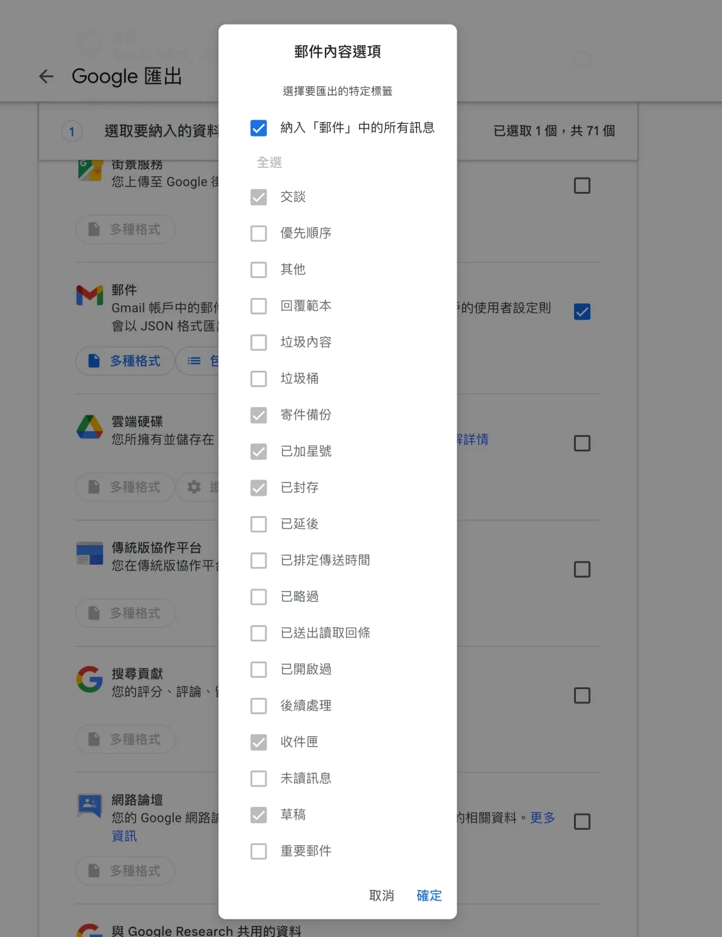This screenshot has height=937, width=722.
Task: Click the 已選取 1 個,共 71 個 counter
Action: coord(554,131)
